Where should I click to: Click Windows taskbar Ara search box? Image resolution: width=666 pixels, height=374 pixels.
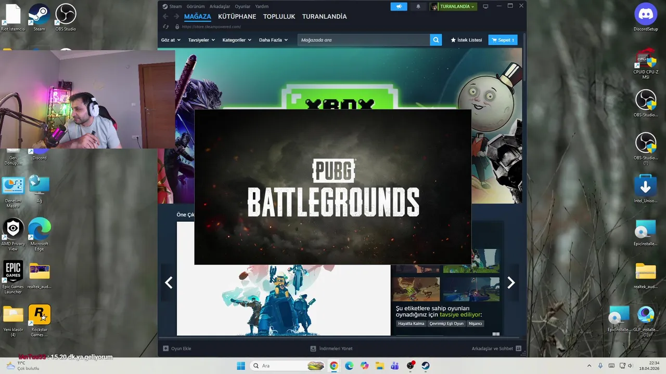coord(288,366)
